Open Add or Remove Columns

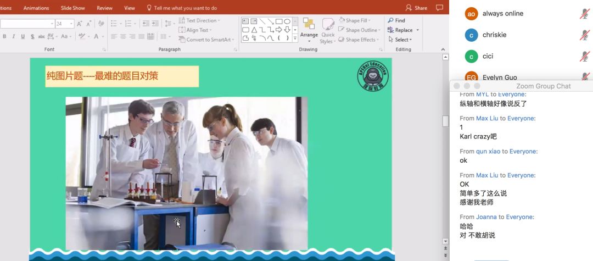pos(165,36)
